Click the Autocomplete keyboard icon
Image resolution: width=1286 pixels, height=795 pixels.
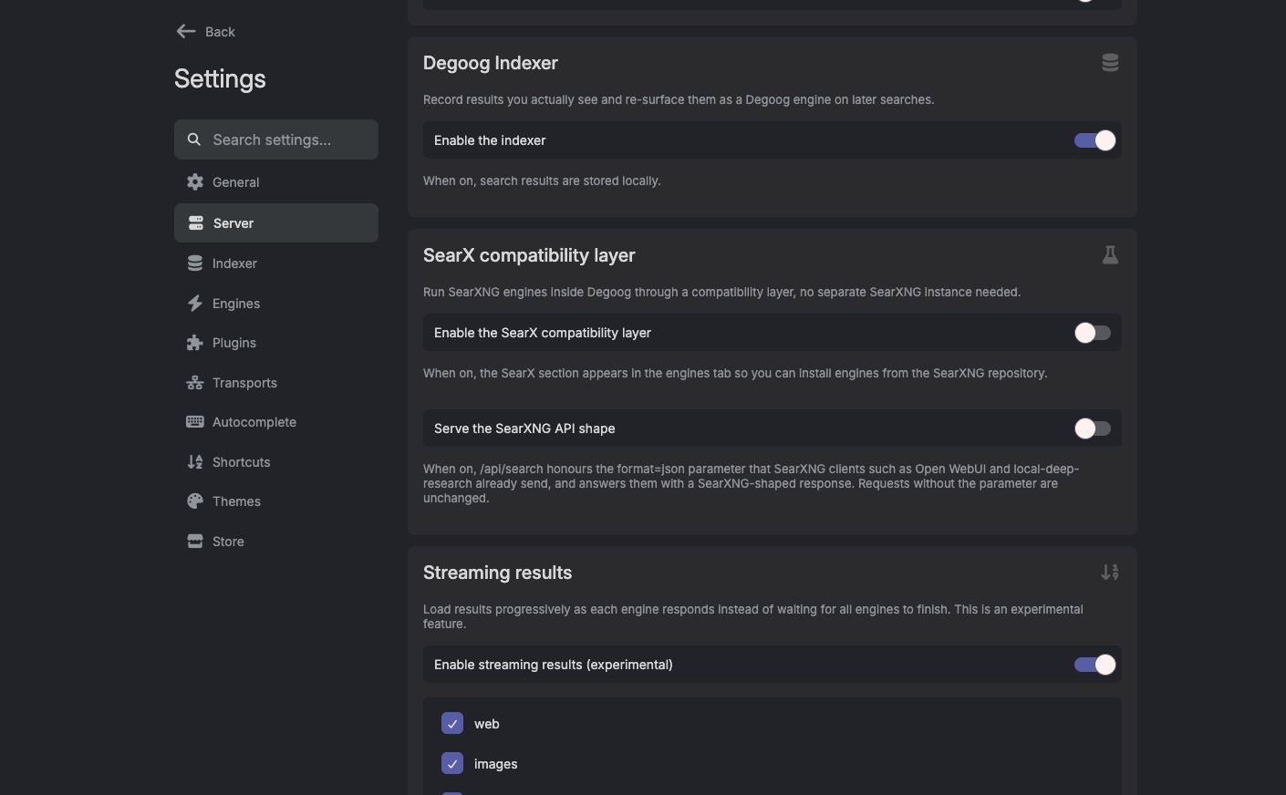click(x=195, y=422)
